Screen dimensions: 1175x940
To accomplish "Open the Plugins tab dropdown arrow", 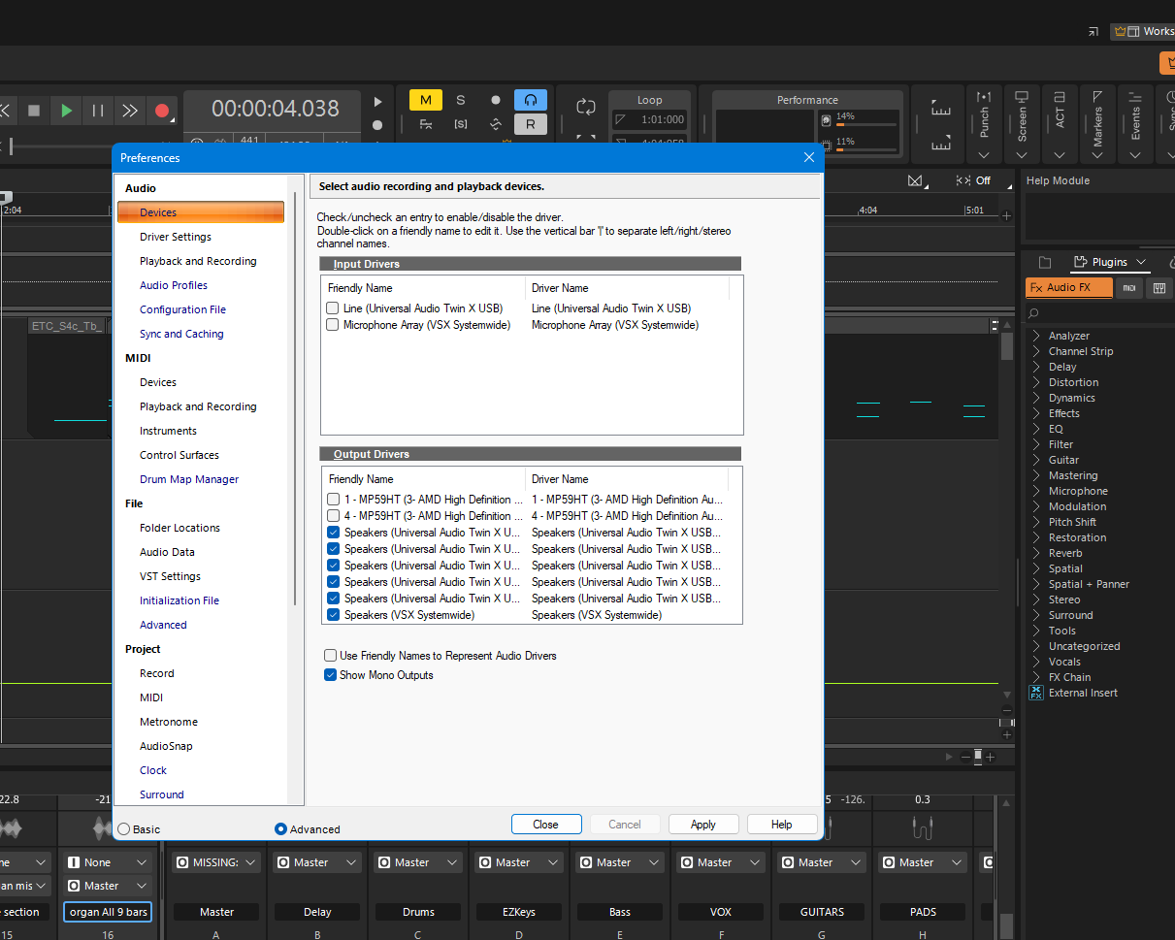I will pyautogui.click(x=1141, y=262).
